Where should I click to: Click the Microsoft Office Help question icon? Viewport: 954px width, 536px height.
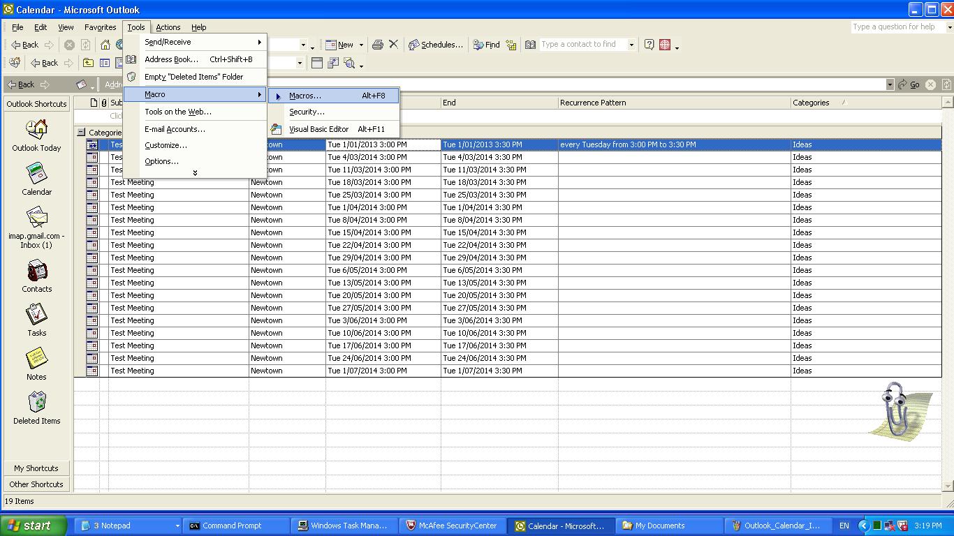click(x=649, y=45)
